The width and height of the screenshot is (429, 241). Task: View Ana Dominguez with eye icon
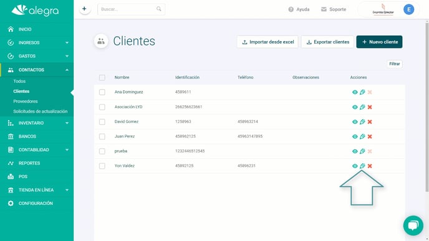355,92
